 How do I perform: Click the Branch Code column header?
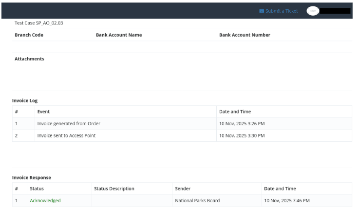click(x=29, y=35)
